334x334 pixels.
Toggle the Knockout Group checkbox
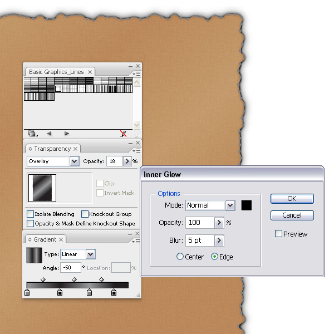click(x=85, y=214)
